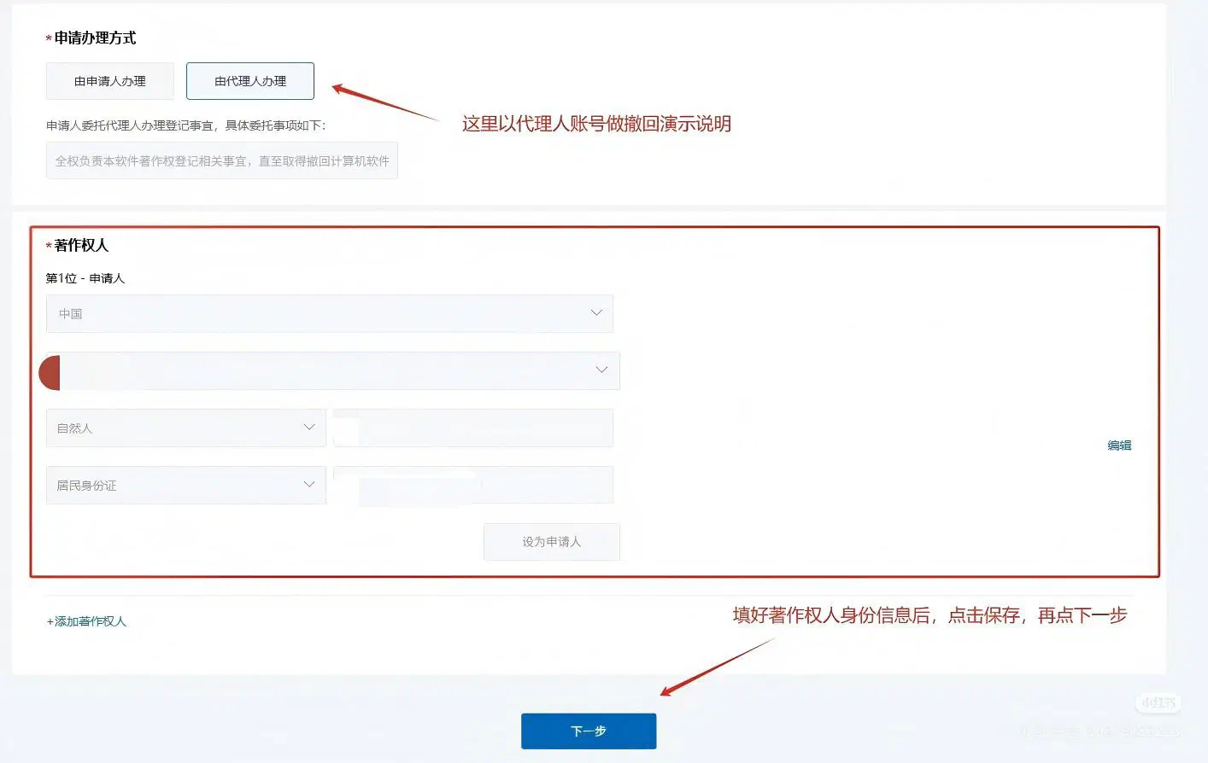The height and width of the screenshot is (763, 1208).
Task: Click the name field beside 自然人
Action: pyautogui.click(x=473, y=428)
